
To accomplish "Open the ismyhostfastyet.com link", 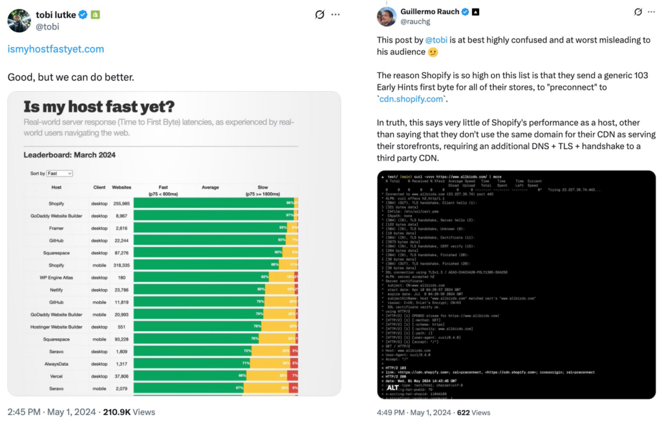I will [x=56, y=49].
